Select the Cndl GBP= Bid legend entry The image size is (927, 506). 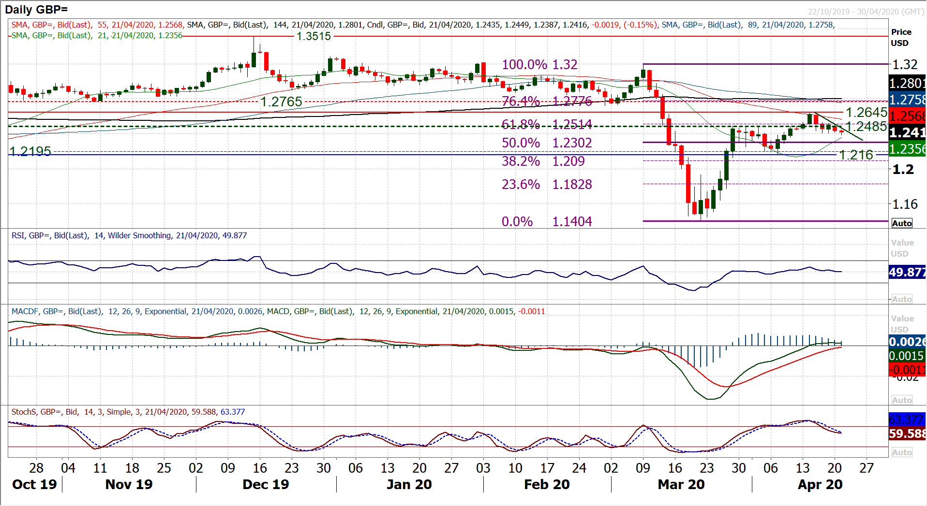click(512, 25)
